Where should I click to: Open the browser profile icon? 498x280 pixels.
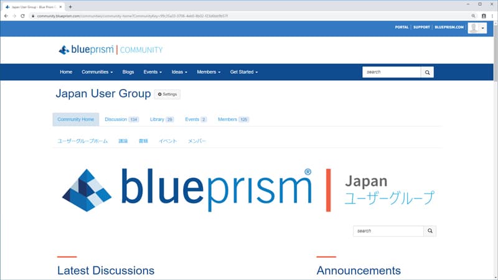[484, 16]
